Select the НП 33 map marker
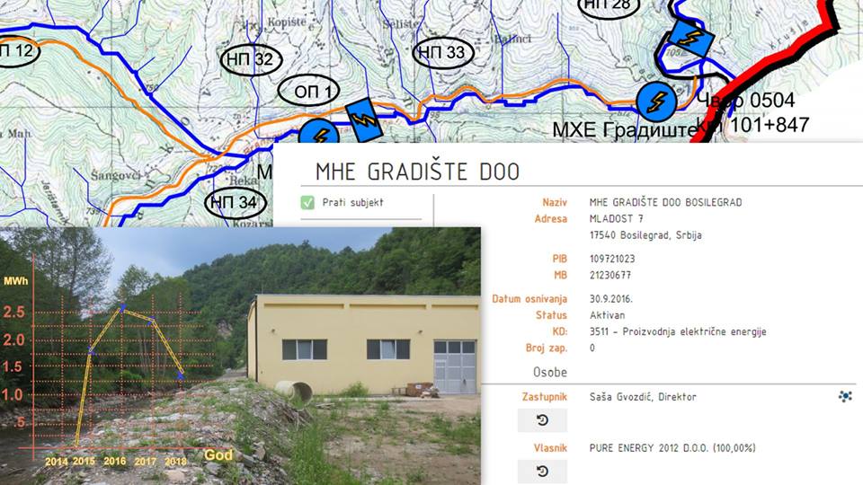Viewport: 863px width, 485px height. click(442, 53)
